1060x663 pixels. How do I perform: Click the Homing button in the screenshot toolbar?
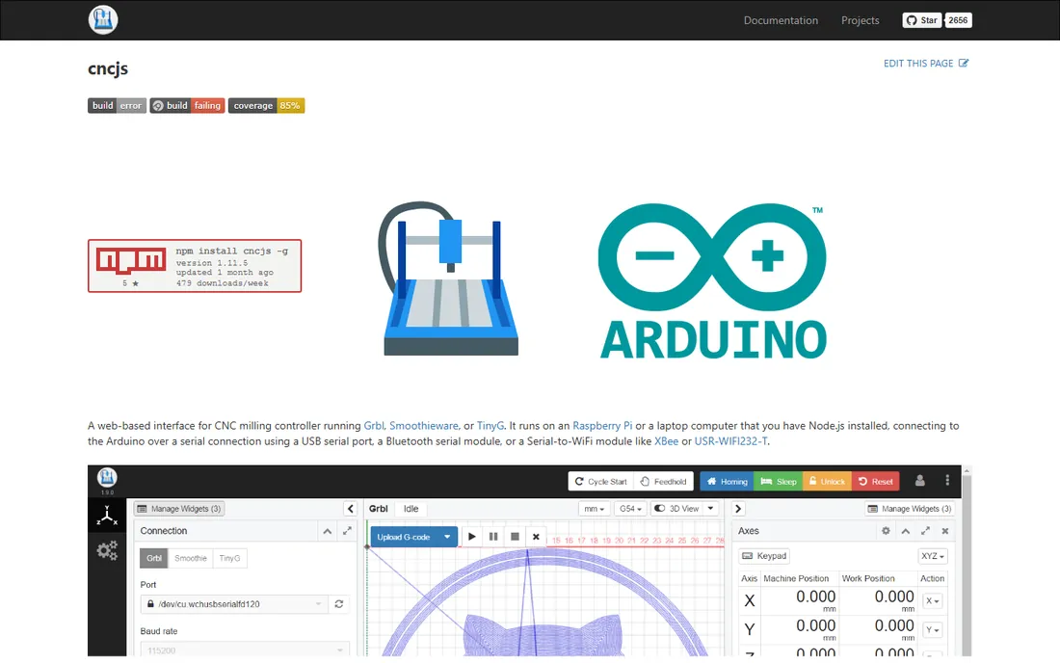(x=727, y=481)
